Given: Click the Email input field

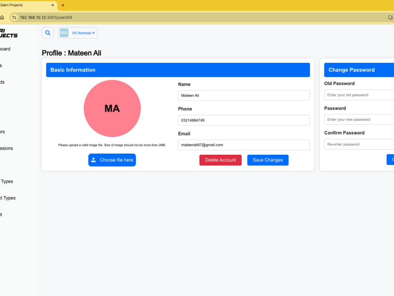Looking at the screenshot, I should (244, 145).
